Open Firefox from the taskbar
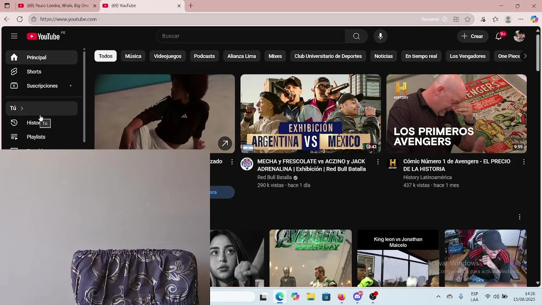The image size is (542, 305). [x=342, y=297]
